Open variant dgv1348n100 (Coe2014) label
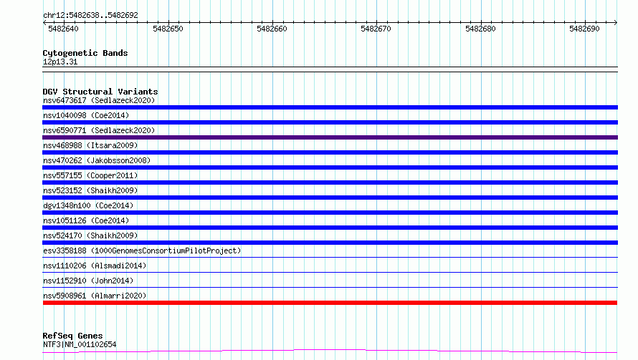Image resolution: width=638 pixels, height=360 pixels. tap(88, 205)
